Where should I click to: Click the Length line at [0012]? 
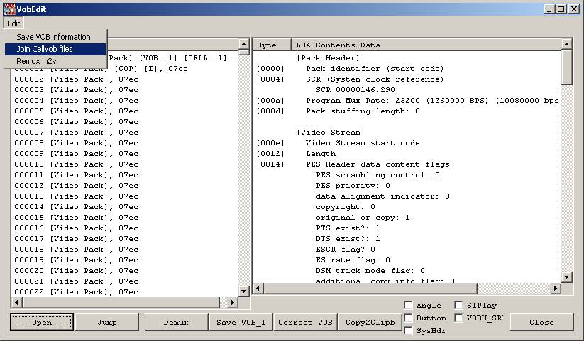321,154
